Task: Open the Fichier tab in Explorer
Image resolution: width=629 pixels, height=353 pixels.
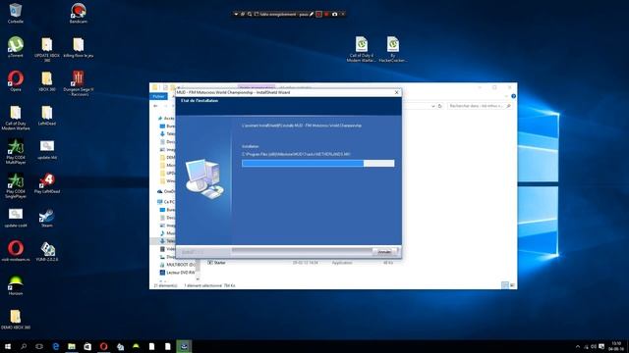Action: coord(159,96)
